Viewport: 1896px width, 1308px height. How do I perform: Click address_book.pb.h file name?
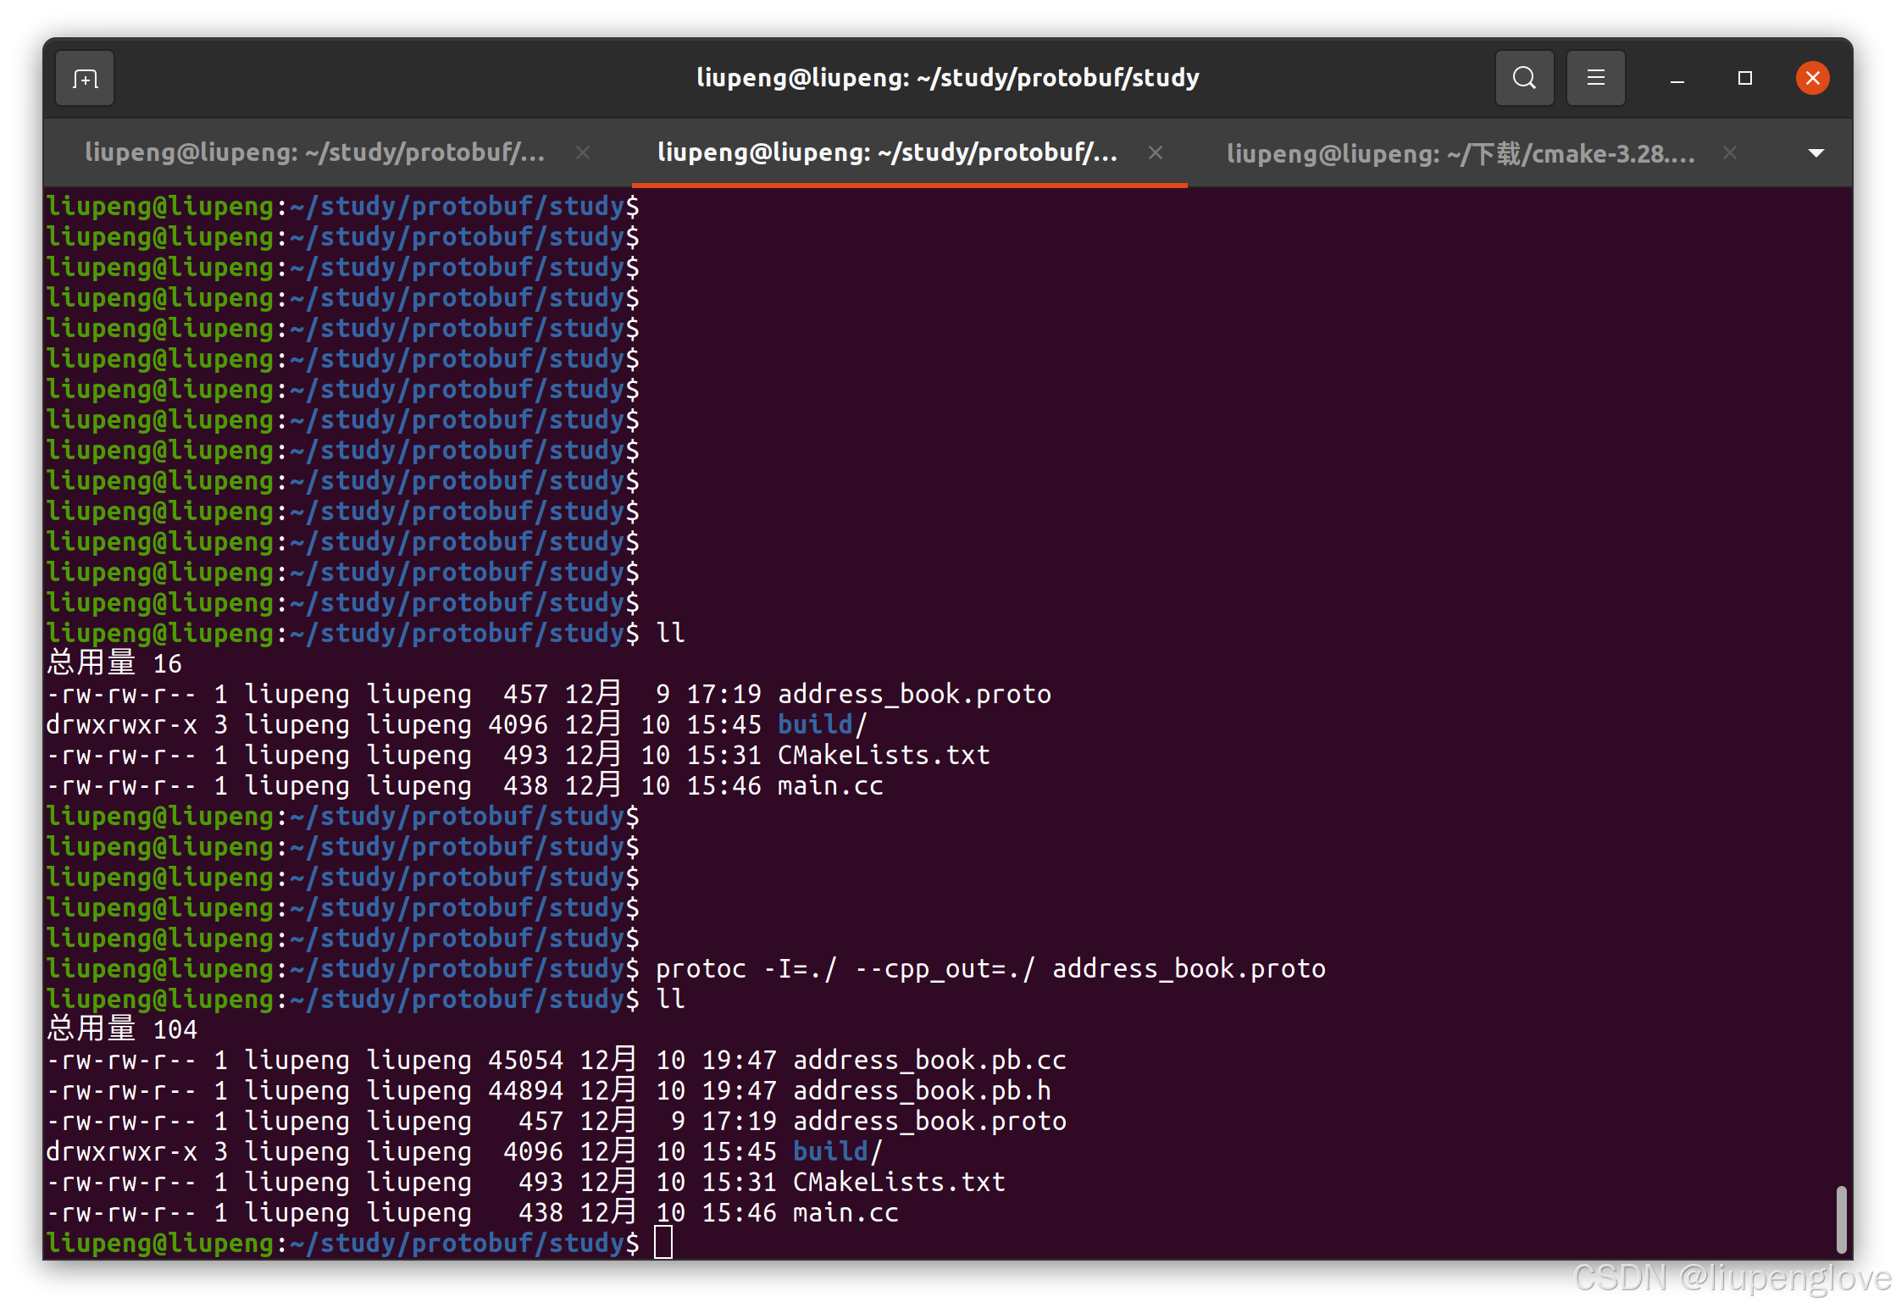[922, 1090]
